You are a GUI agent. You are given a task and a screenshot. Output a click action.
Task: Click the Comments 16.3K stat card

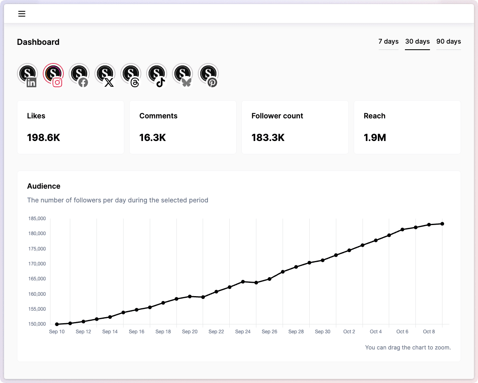[x=183, y=127]
